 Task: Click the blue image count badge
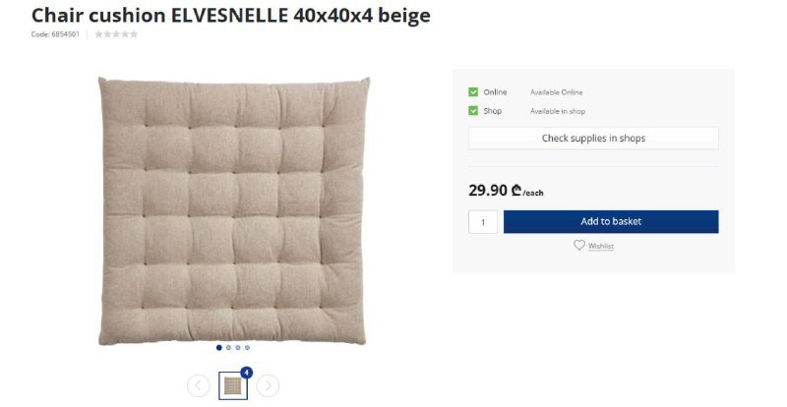(x=247, y=373)
